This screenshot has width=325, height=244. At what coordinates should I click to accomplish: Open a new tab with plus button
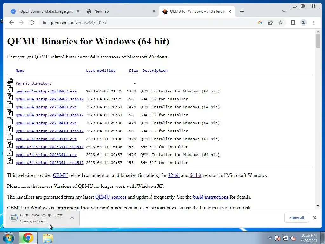[242, 11]
